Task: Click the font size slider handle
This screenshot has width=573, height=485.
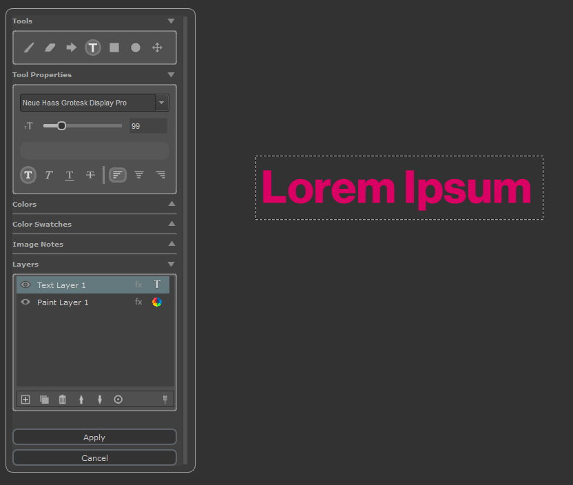Action: coord(61,125)
